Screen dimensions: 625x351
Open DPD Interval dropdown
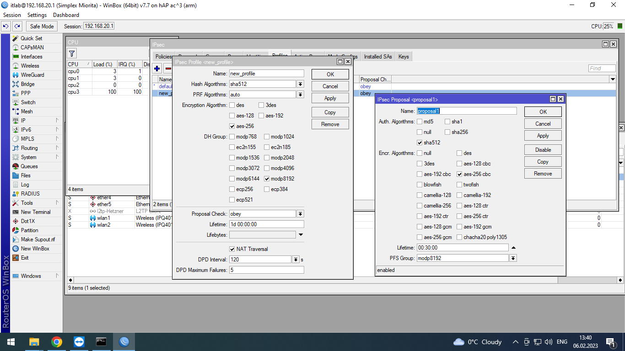[x=296, y=260]
